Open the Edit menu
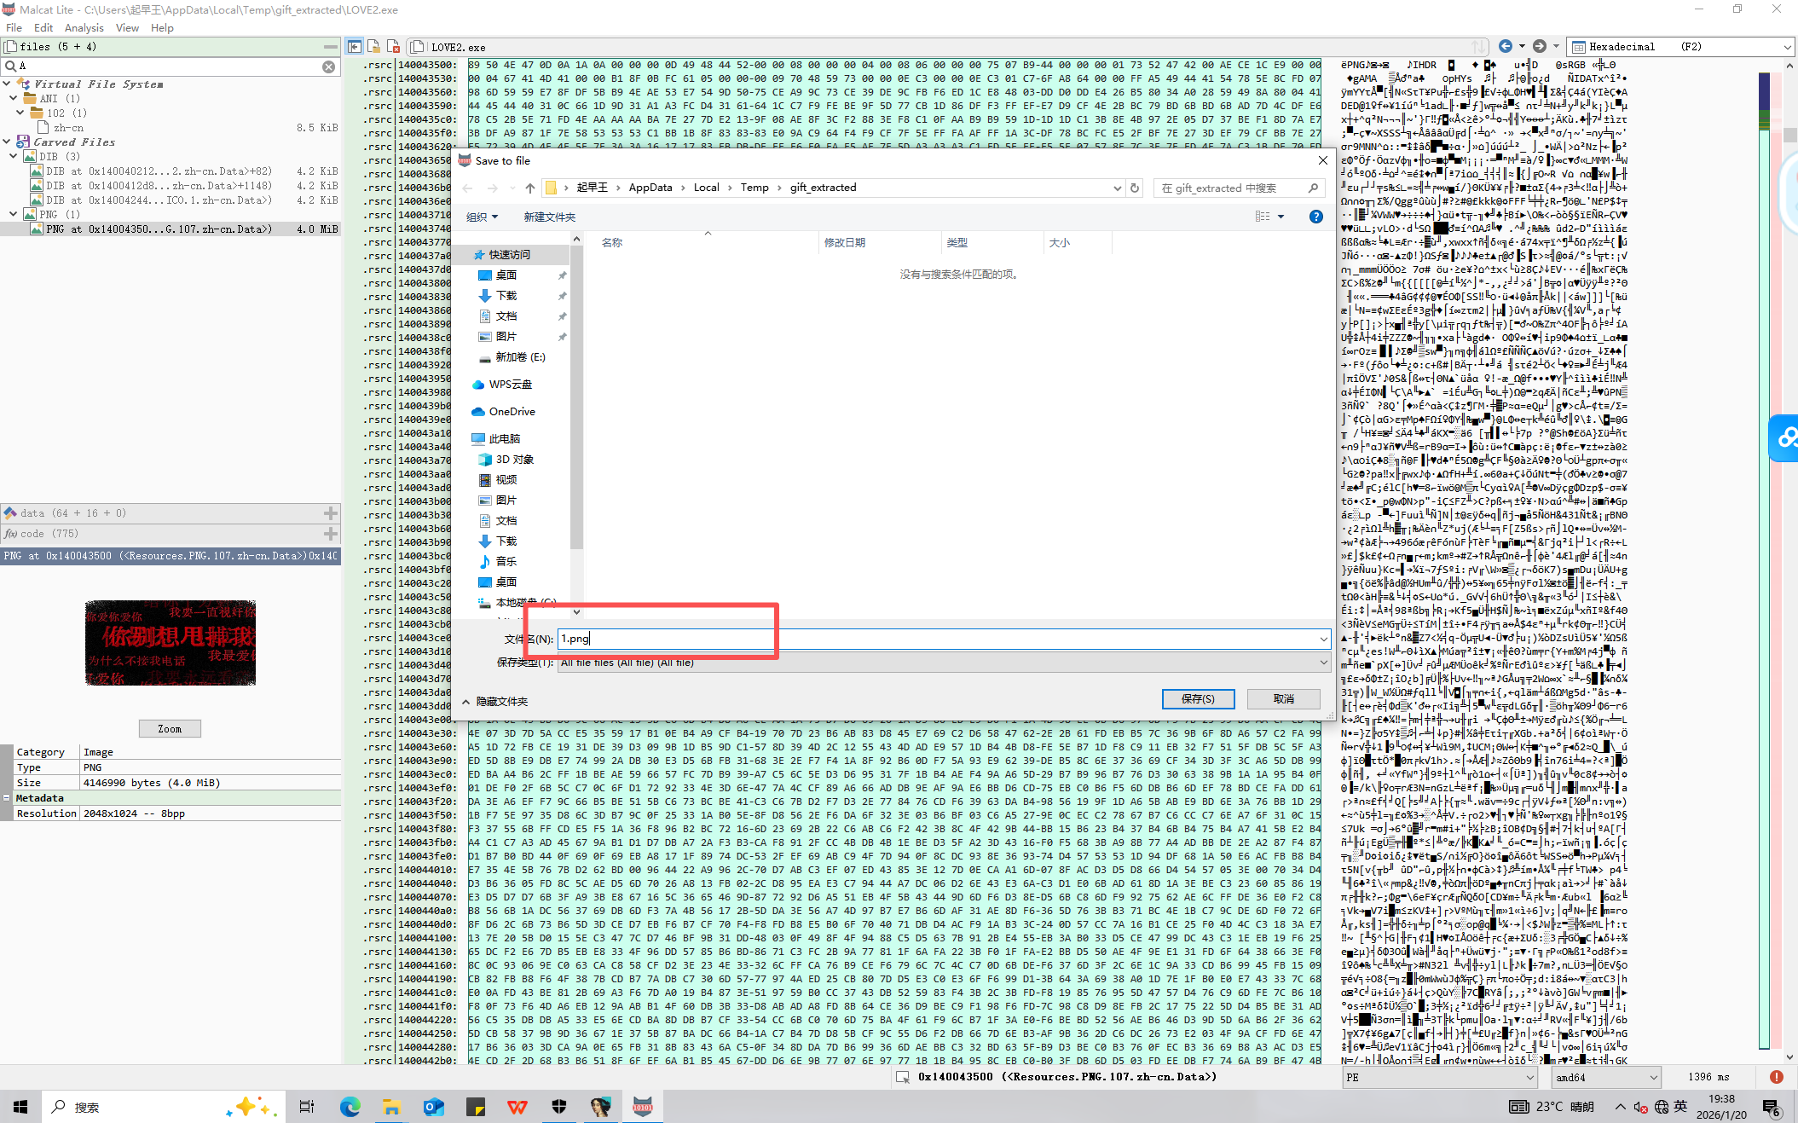Screen dimensions: 1798x1123 (x=43, y=28)
